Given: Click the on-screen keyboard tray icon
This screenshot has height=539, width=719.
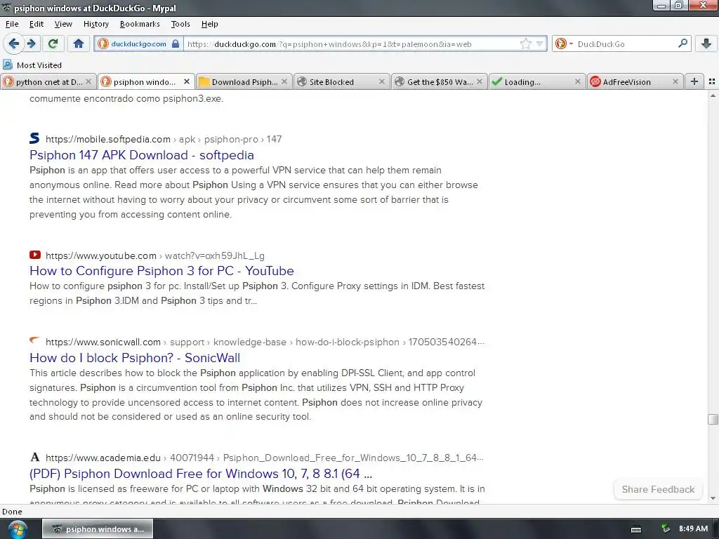Looking at the screenshot, I should click(x=636, y=529).
